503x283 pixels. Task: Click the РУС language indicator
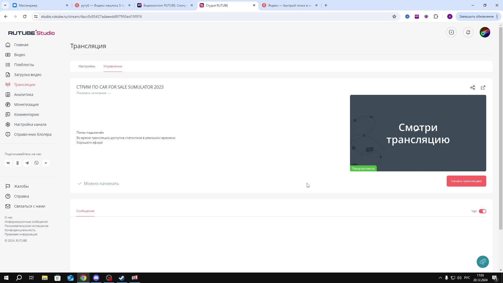[x=467, y=278]
